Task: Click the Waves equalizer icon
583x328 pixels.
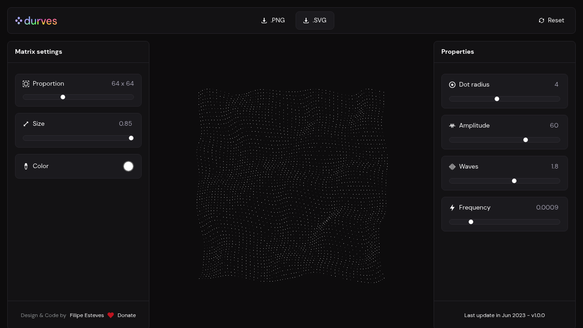Action: point(452,167)
